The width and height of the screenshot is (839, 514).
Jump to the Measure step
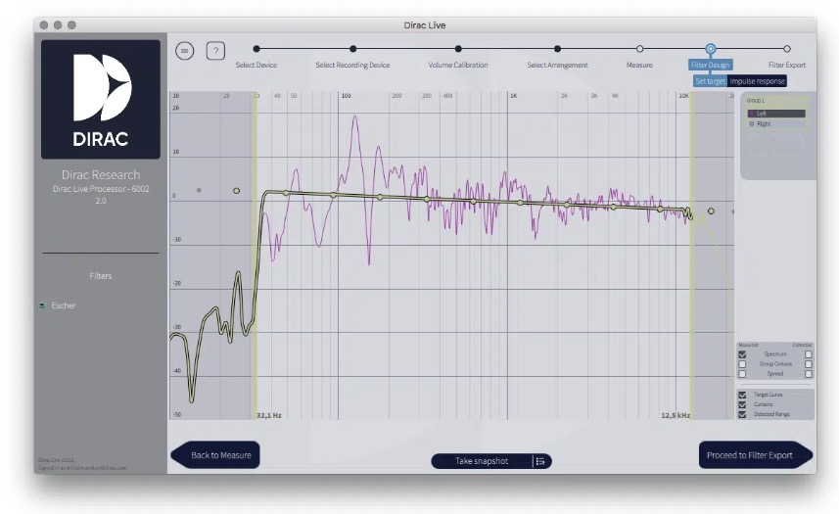pyautogui.click(x=639, y=65)
